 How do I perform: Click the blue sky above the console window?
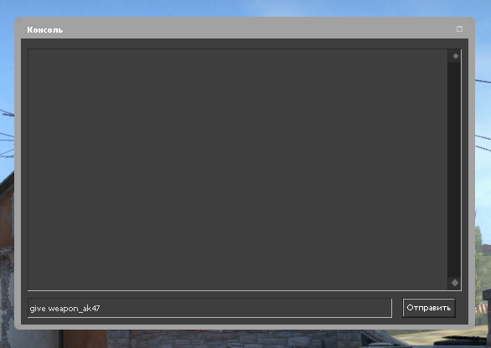(x=245, y=8)
